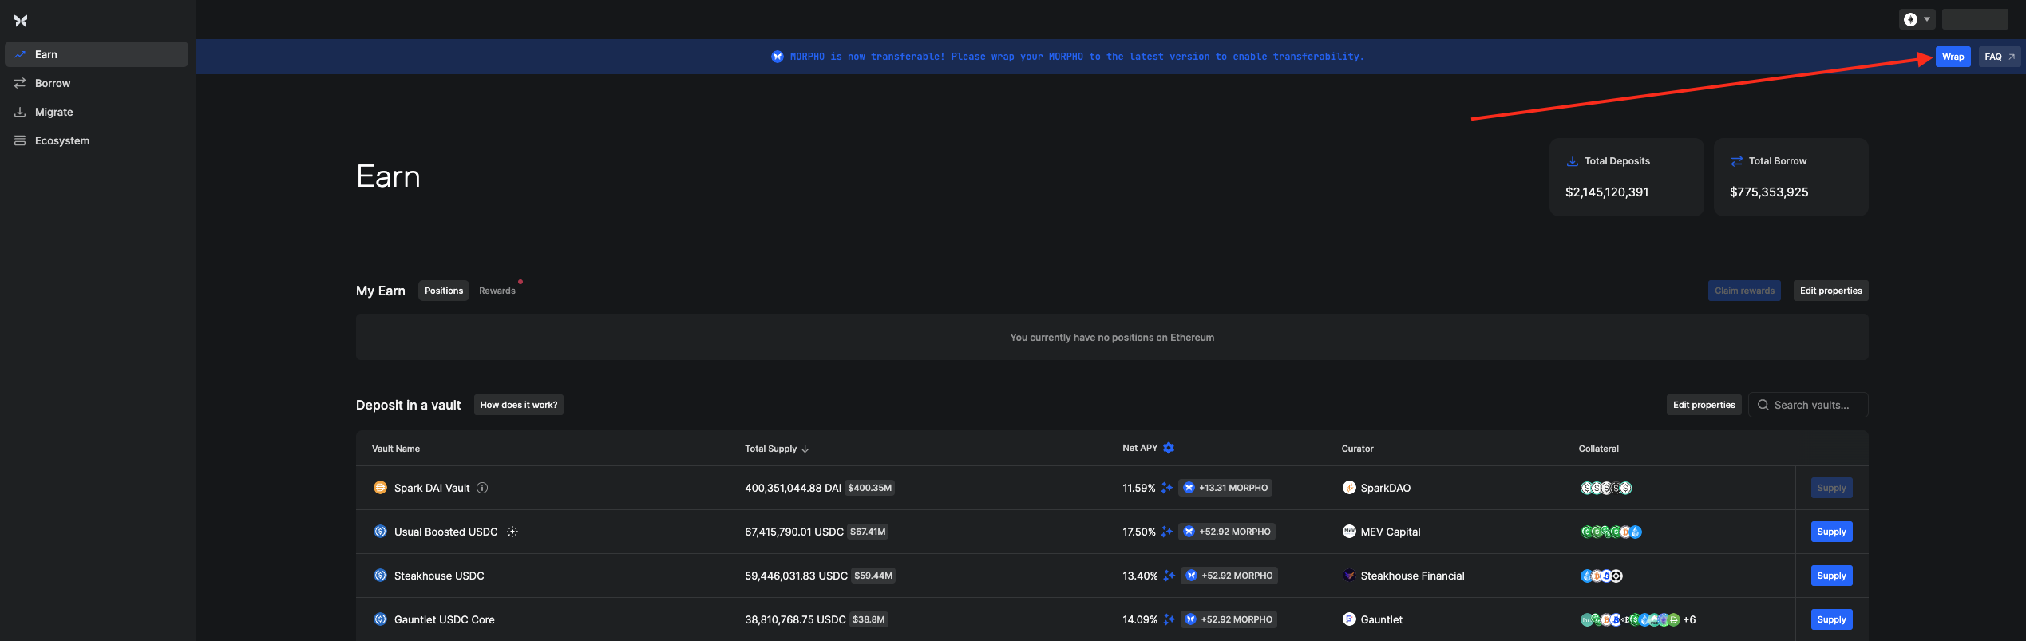This screenshot has width=2026, height=641.
Task: Click the Claim rewards button
Action: click(x=1744, y=291)
